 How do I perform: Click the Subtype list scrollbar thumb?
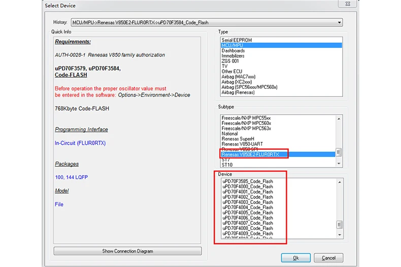click(339, 152)
